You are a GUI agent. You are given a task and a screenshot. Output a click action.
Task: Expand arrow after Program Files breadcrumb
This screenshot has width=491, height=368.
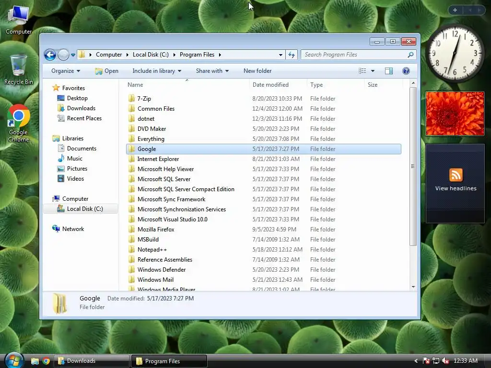click(220, 55)
